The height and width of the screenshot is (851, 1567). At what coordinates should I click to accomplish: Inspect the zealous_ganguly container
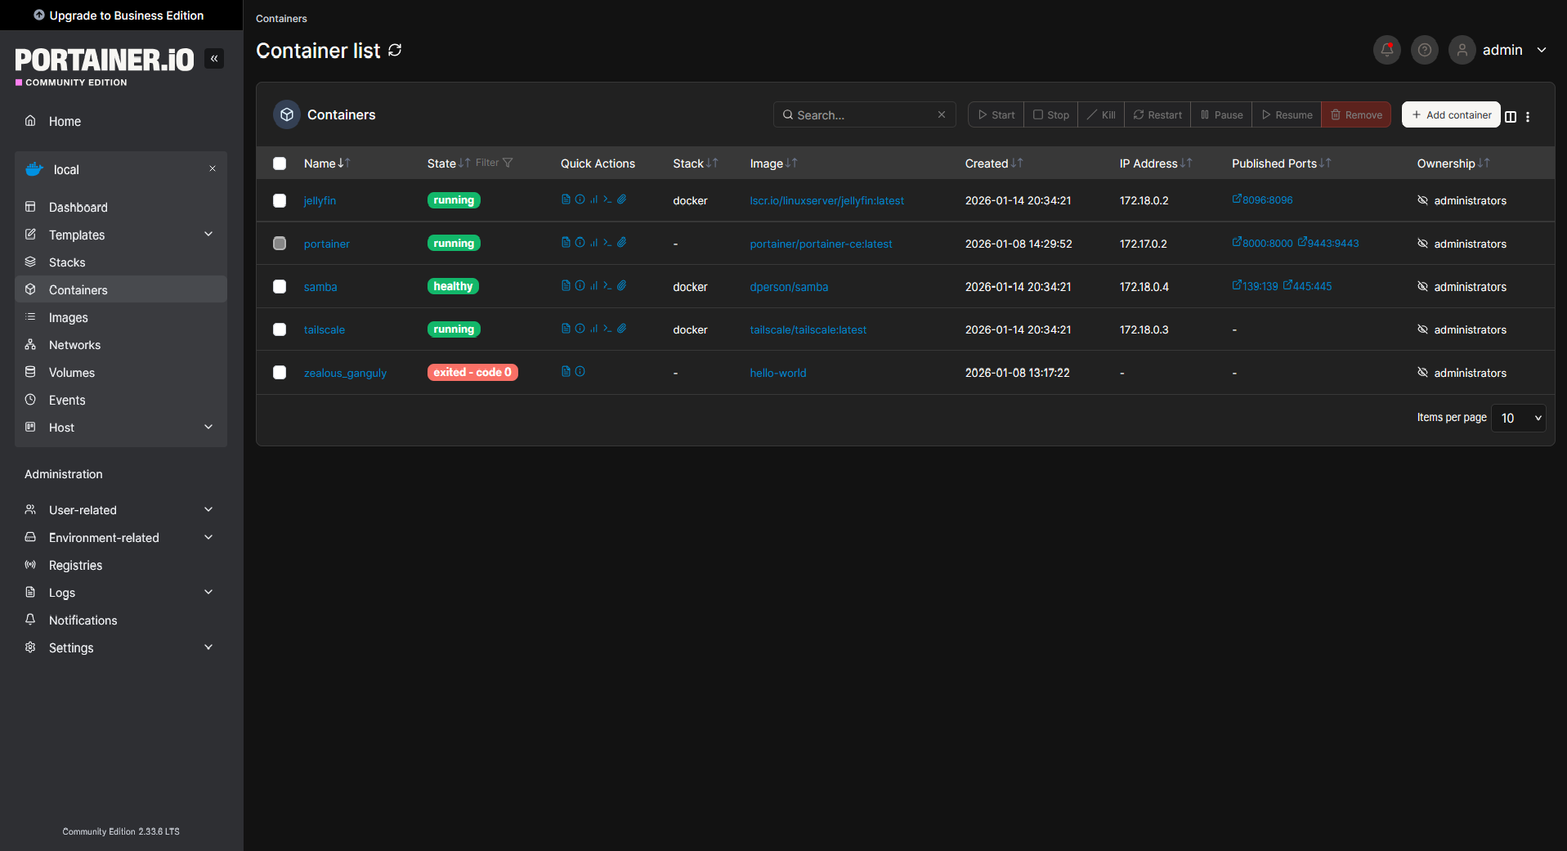click(580, 372)
